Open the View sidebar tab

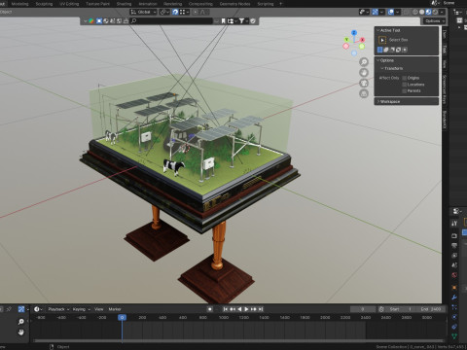(x=445, y=64)
